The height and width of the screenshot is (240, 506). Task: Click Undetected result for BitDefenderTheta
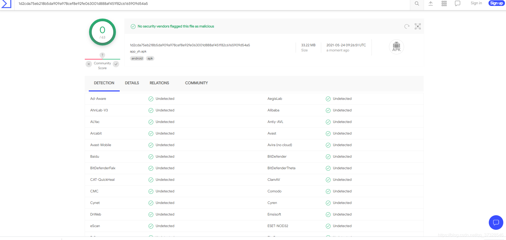342,168
